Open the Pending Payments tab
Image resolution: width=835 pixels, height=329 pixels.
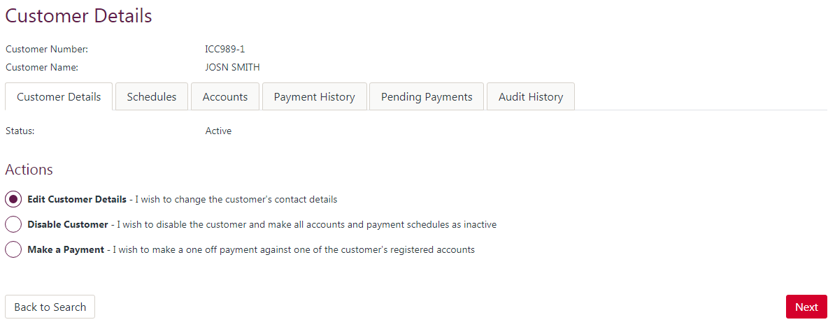pos(427,97)
